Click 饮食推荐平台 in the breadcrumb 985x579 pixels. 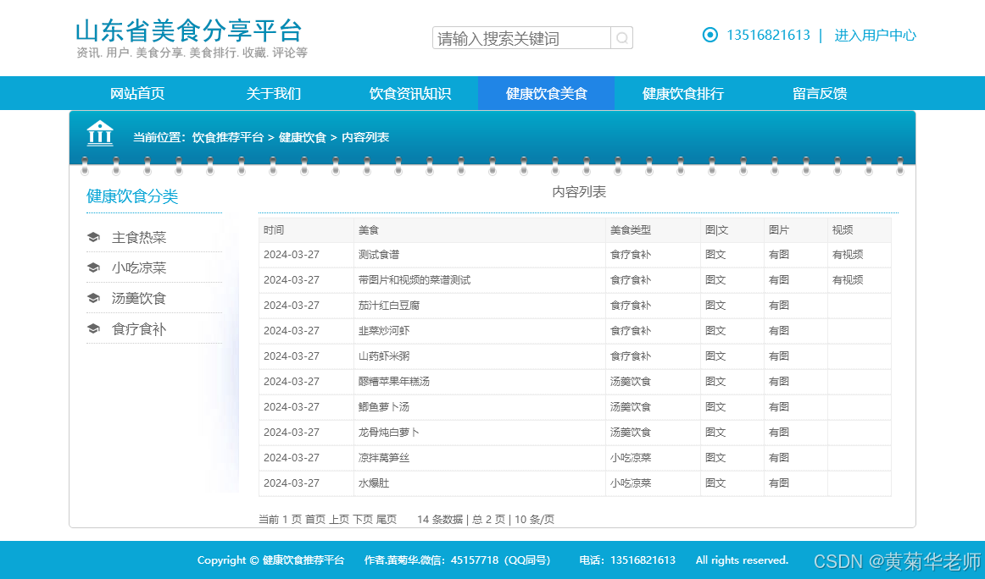coord(227,137)
